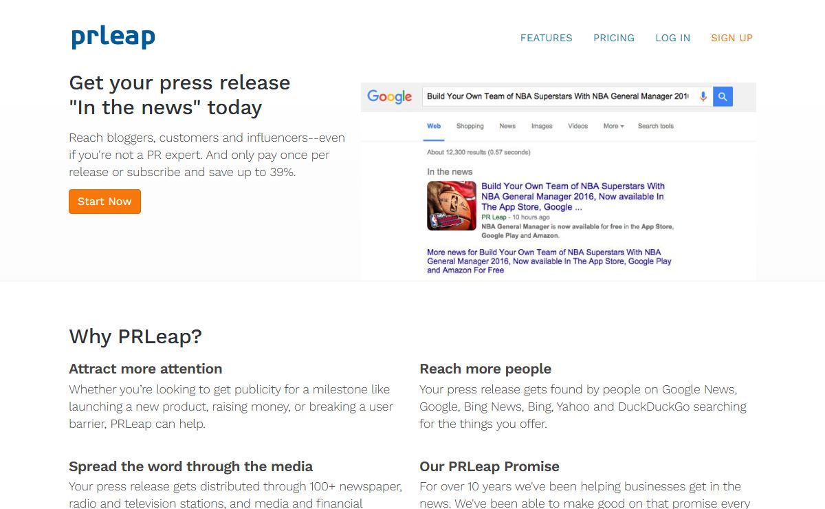Click the "Whether you're looking to get publicity" paragraph
The height and width of the screenshot is (509, 825).
pos(231,407)
